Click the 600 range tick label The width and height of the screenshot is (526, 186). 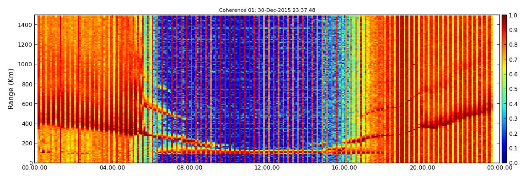click(x=27, y=104)
